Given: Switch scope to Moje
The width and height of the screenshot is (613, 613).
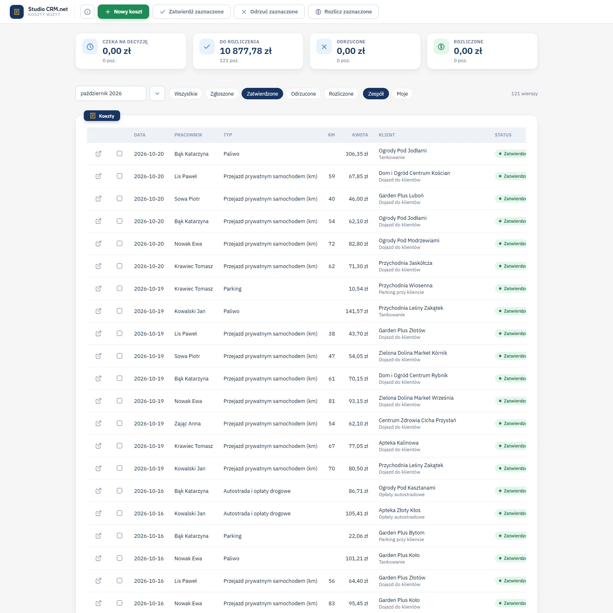Looking at the screenshot, I should click(x=403, y=94).
